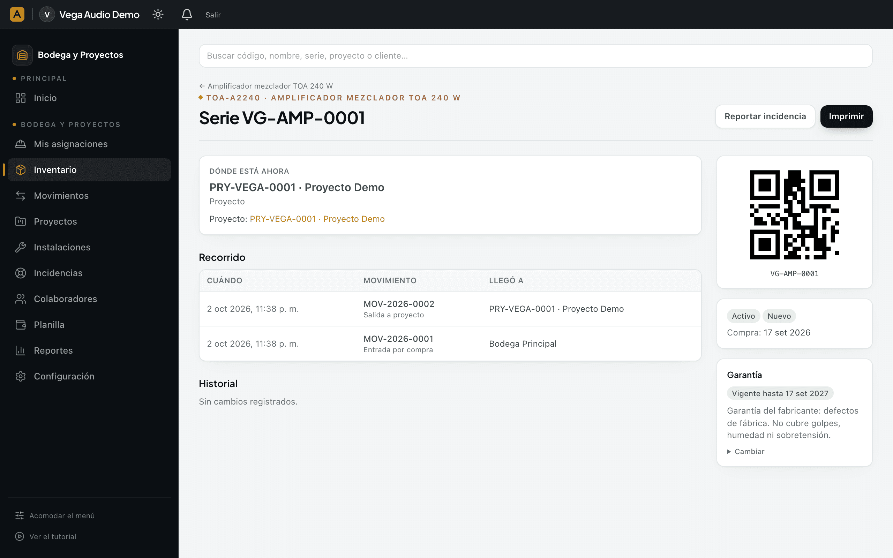
Task: Click the Activo status badge
Action: point(743,316)
